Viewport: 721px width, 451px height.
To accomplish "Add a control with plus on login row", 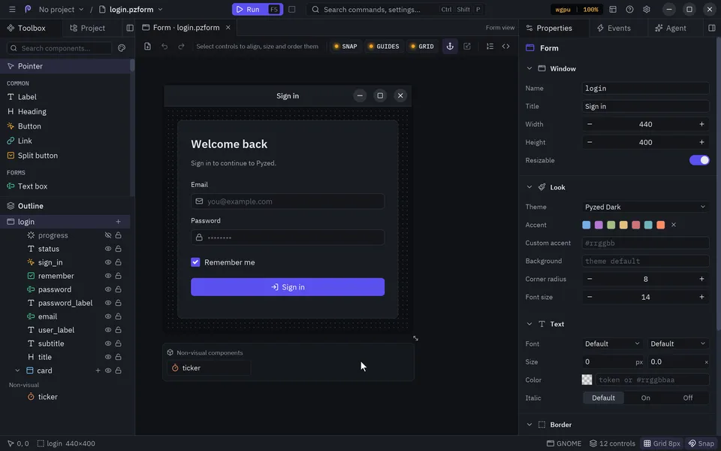I will [118, 222].
